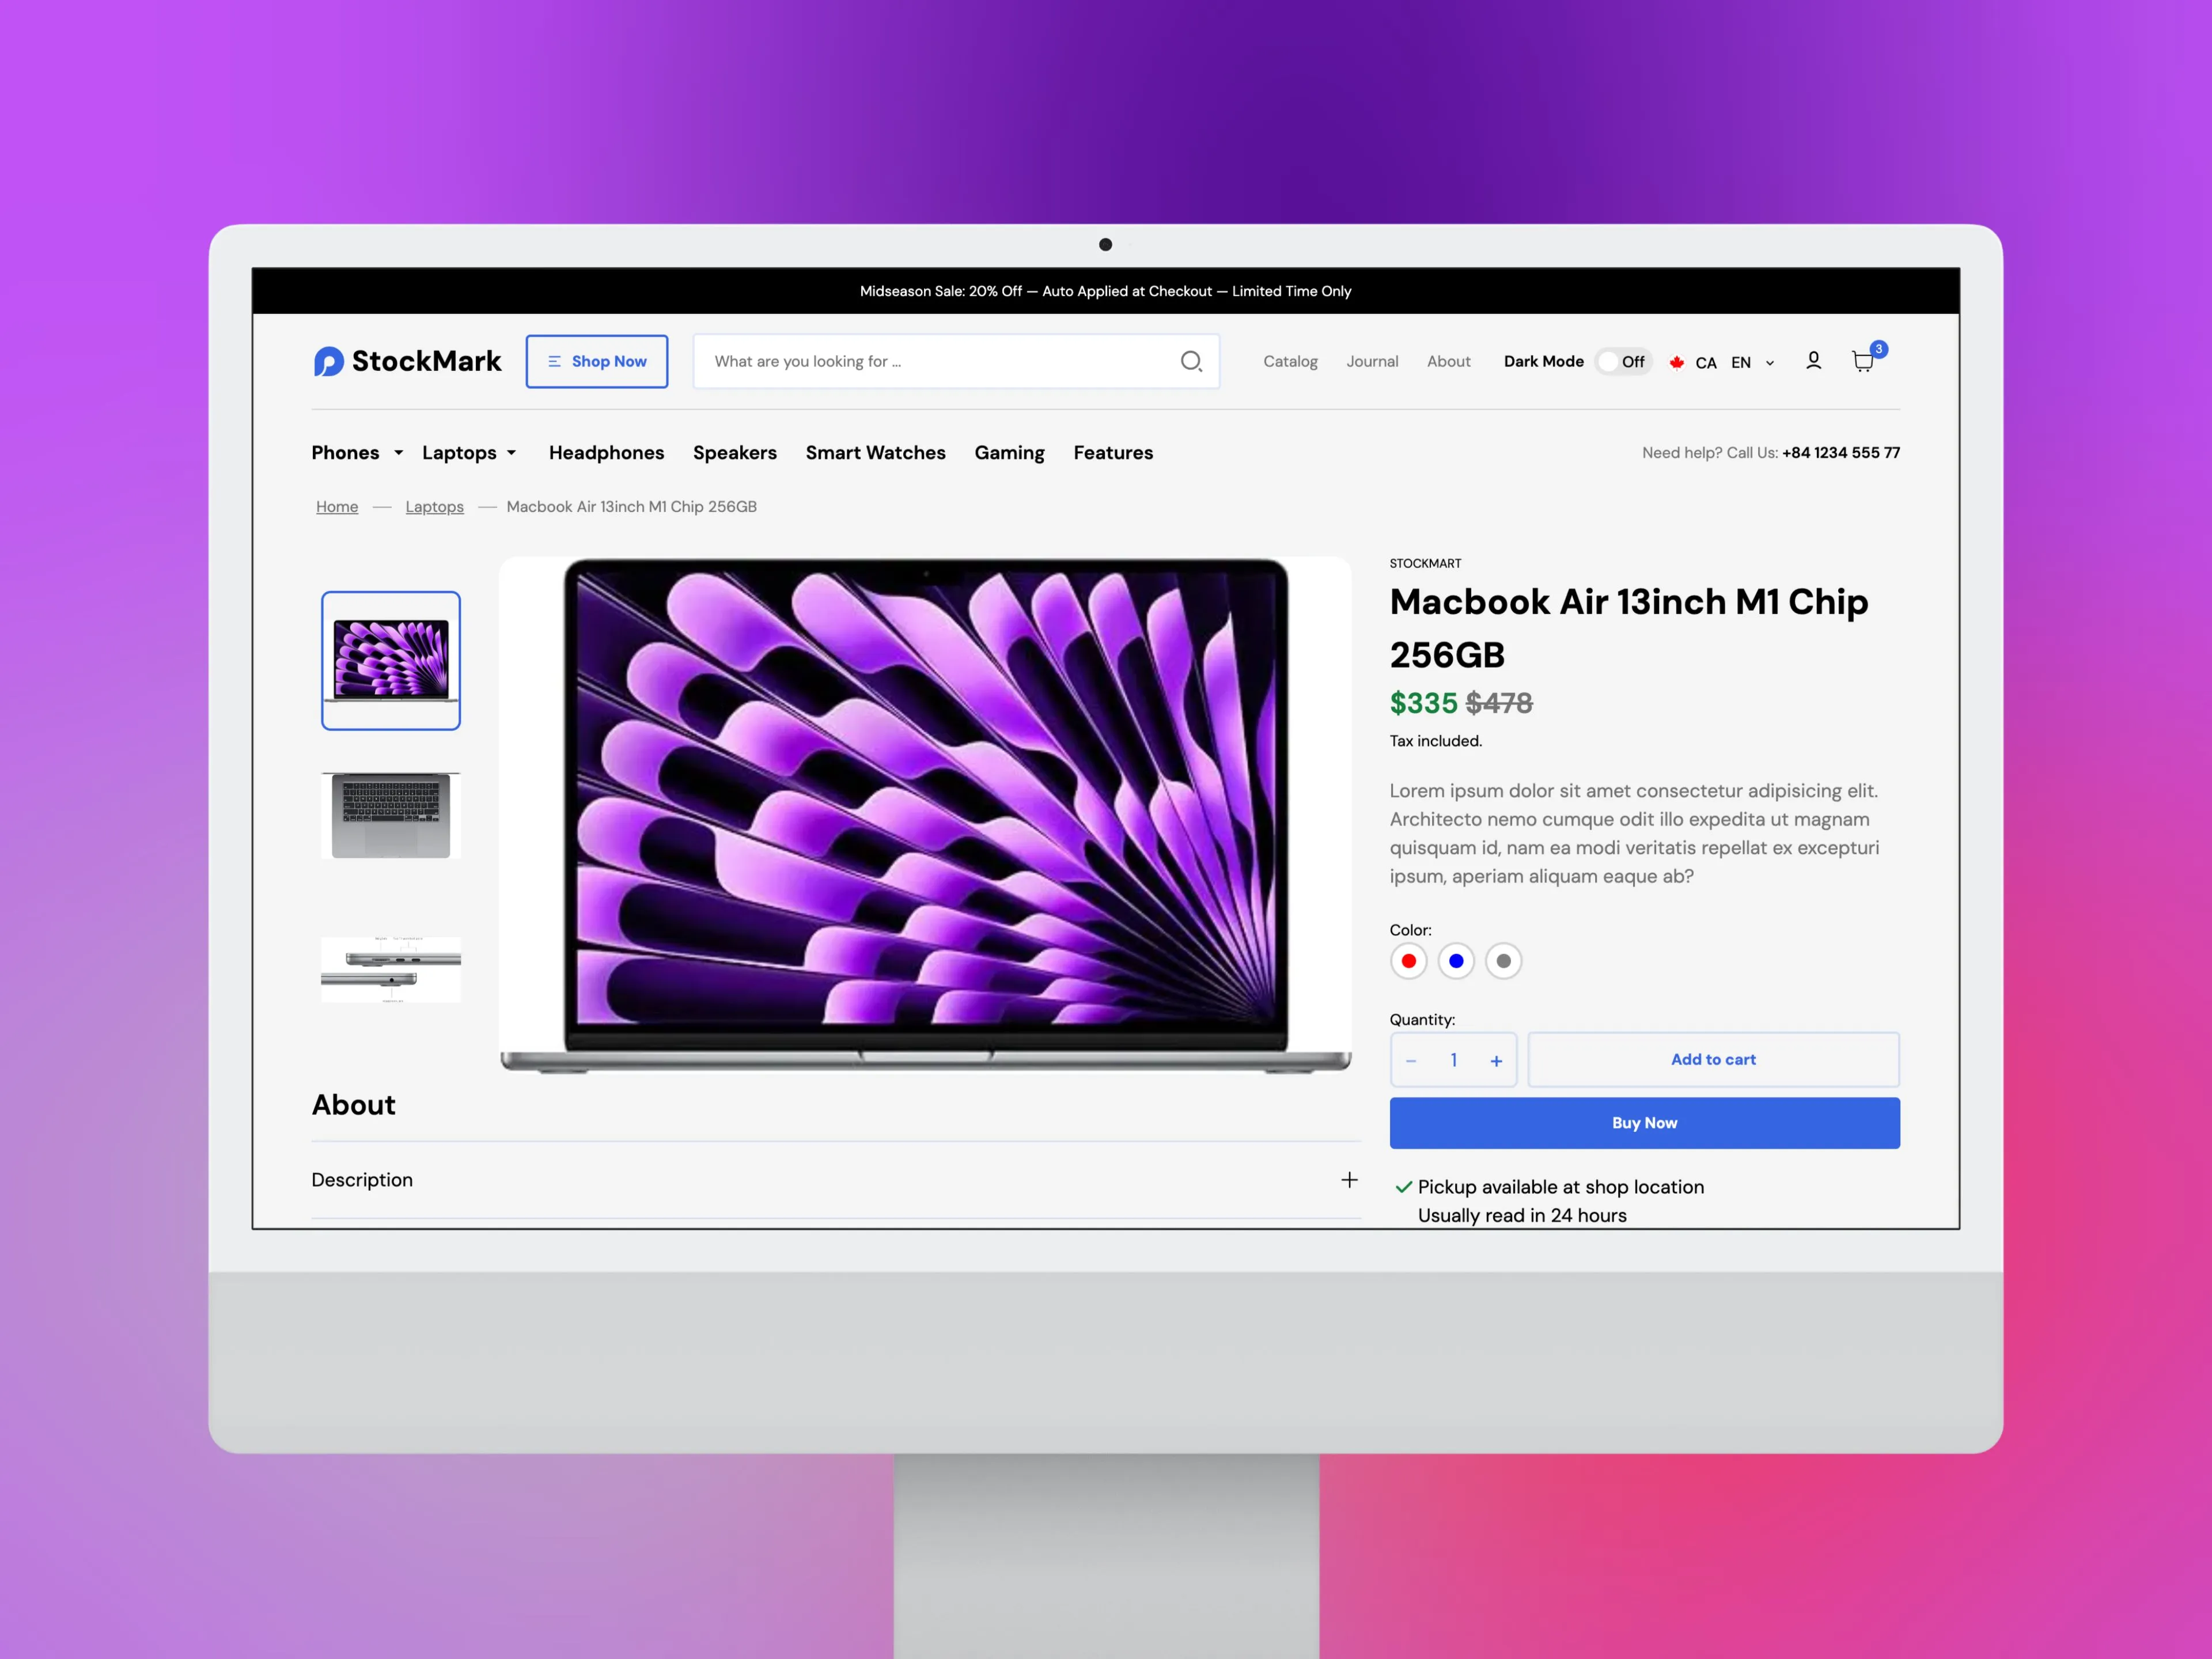Image resolution: width=2212 pixels, height=1659 pixels.
Task: Click Laptops breadcrumb link
Action: [x=434, y=507]
